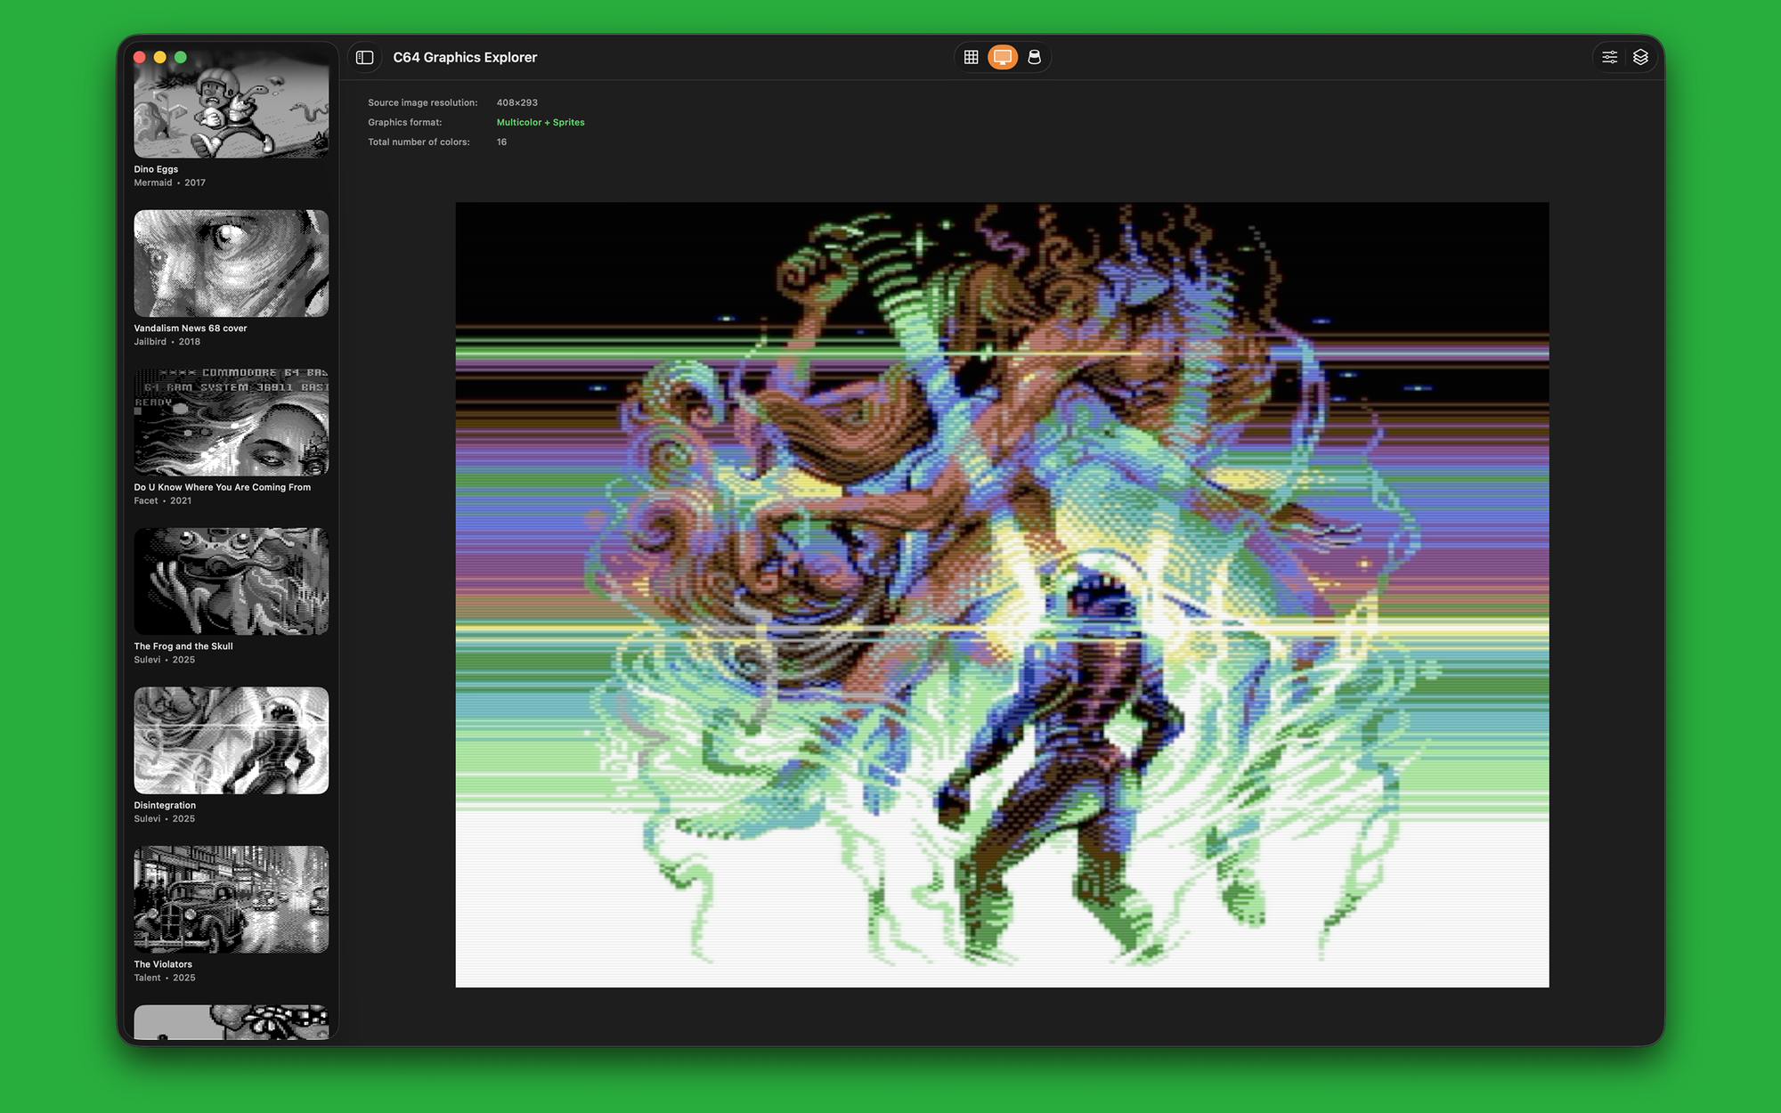Switch to grid view mode
This screenshot has height=1113, width=1781.
(x=971, y=57)
